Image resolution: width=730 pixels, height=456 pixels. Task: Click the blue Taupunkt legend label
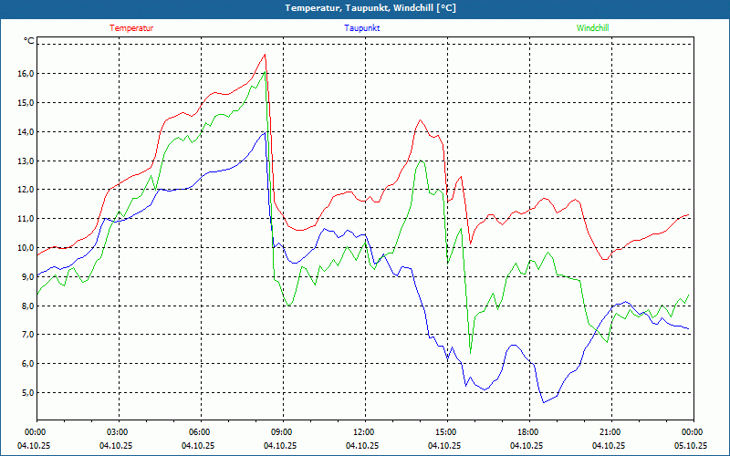[362, 28]
